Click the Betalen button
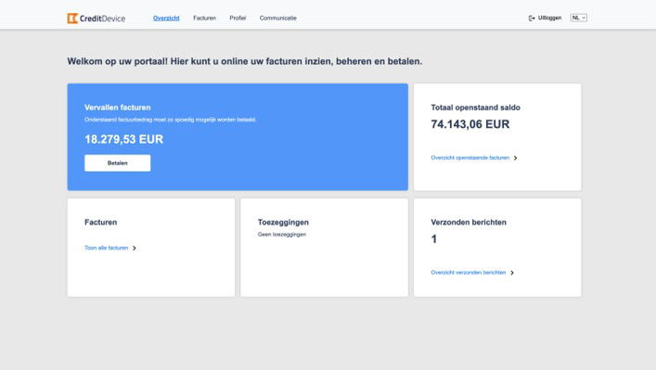Screen dimensions: 656x370 pyautogui.click(x=118, y=163)
